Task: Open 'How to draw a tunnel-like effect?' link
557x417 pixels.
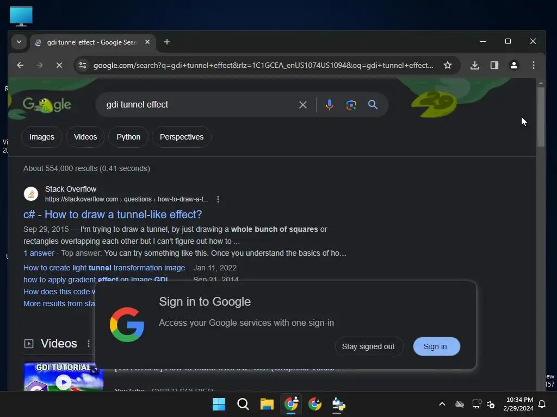Action: [x=113, y=214]
